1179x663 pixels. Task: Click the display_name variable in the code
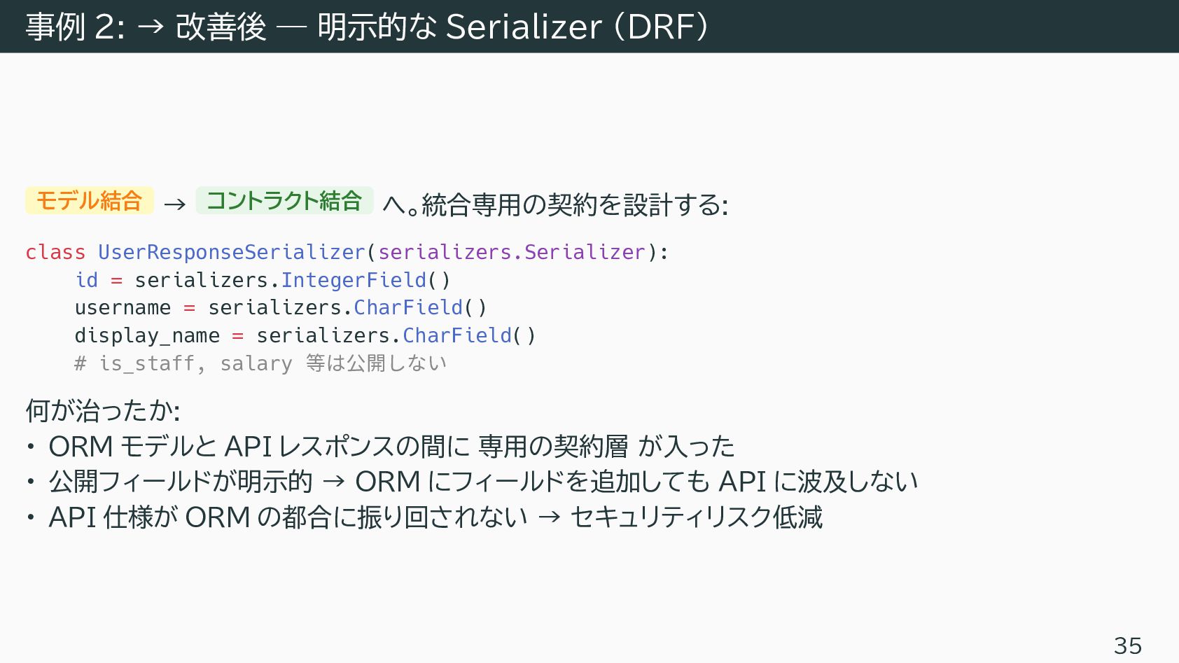tap(147, 336)
